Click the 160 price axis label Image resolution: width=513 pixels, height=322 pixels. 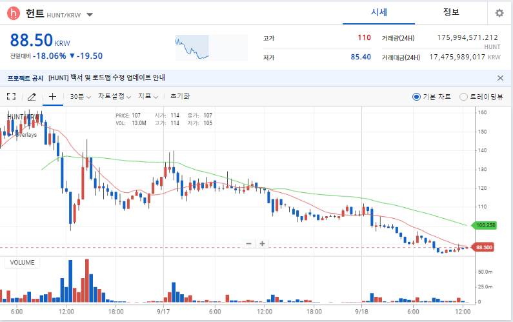(x=482, y=112)
